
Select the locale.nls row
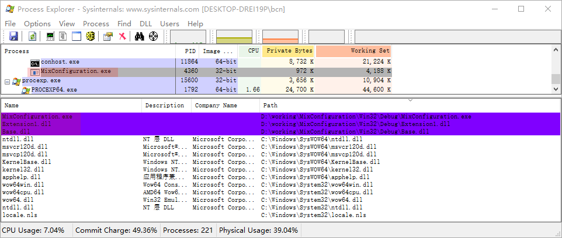pyautogui.click(x=280, y=215)
